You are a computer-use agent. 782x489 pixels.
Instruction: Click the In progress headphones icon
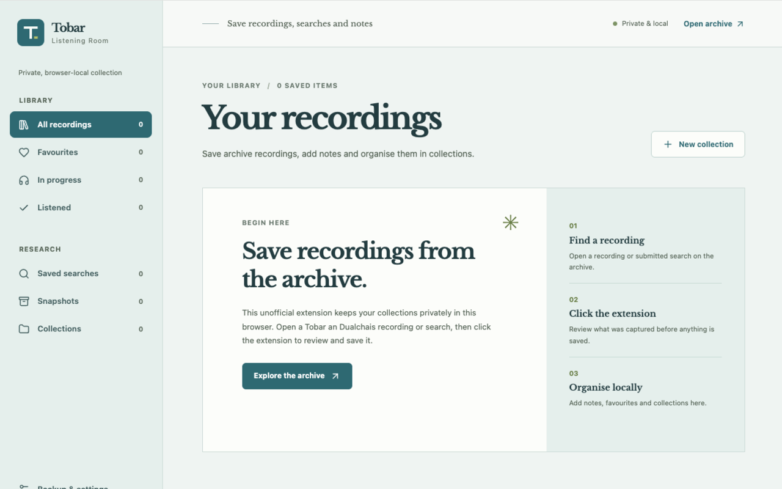(24, 180)
